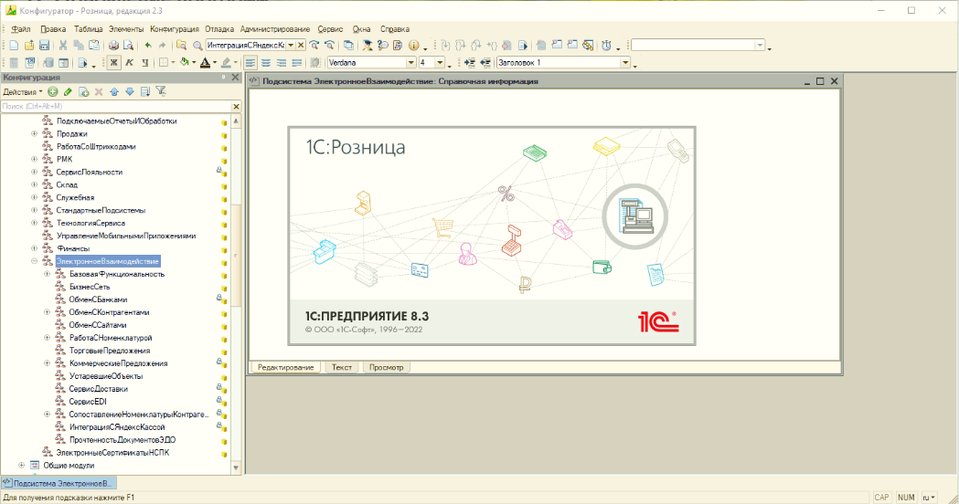Expand the Продажи subsystem node
The image size is (959, 504).
(34, 133)
